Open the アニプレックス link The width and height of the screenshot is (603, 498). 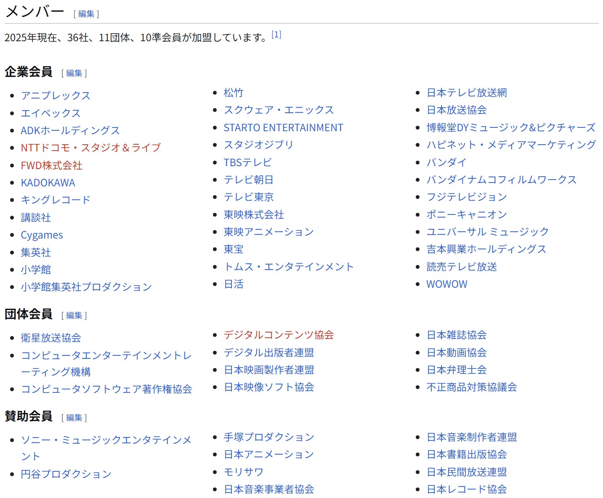[x=56, y=95]
